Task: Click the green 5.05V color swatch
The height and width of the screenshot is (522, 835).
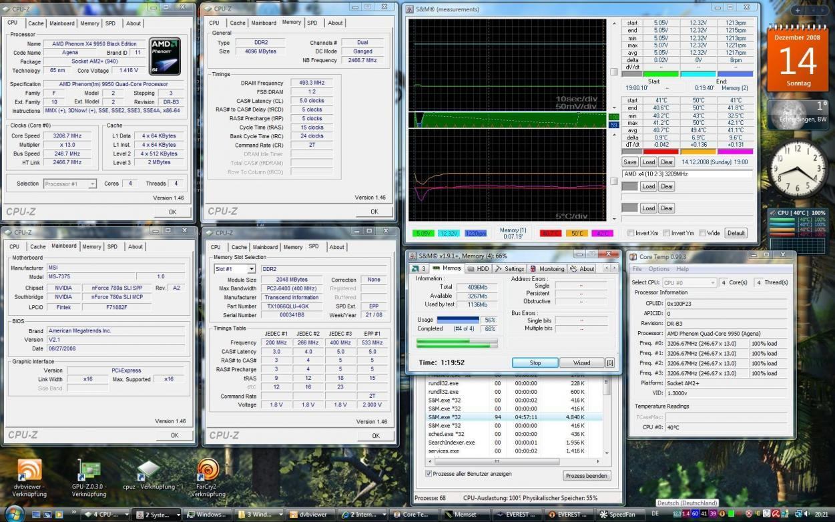Action: [660, 74]
